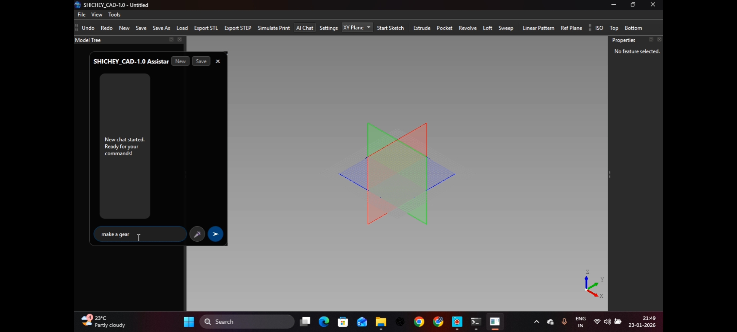The height and width of the screenshot is (332, 737).
Task: Close the AI Assistant chat panel
Action: 218,61
